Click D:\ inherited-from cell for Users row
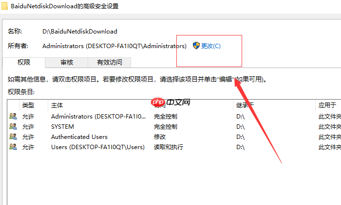The image size is (341, 205). coord(240,147)
